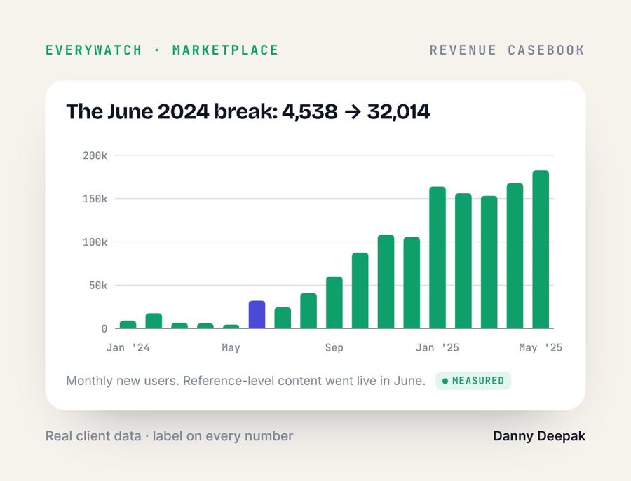
Task: Click the 'Jan '24' x-axis label
Action: [128, 347]
